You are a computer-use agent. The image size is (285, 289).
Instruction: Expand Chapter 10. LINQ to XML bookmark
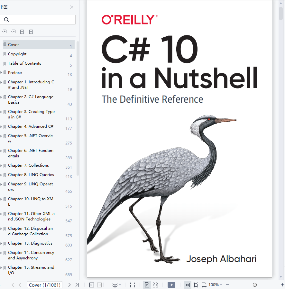(x=1, y=199)
